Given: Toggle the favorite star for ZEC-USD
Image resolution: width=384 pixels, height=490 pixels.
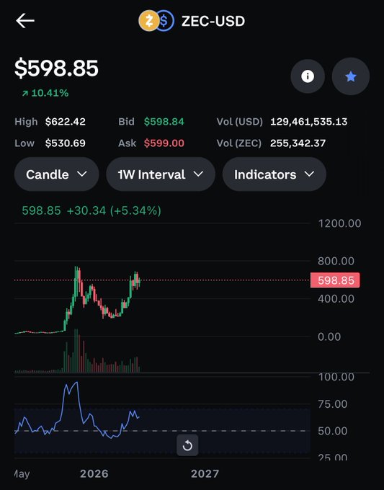Looking at the screenshot, I should 351,76.
